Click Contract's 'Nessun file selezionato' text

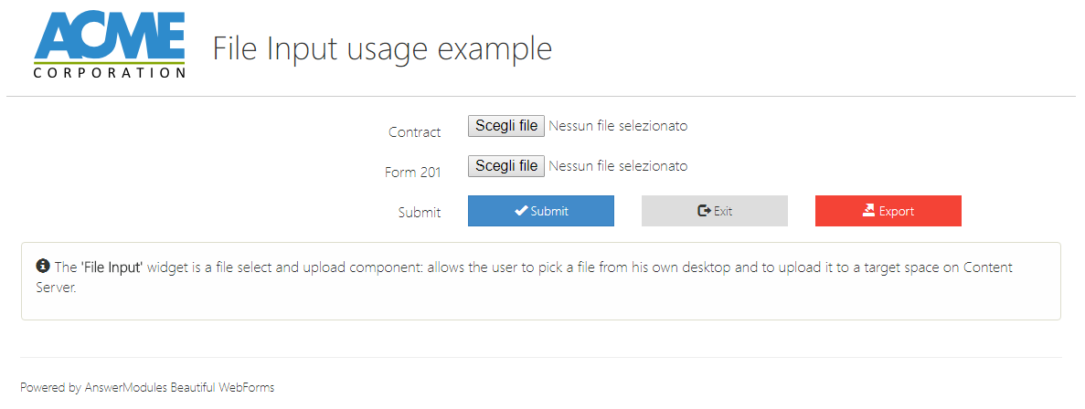618,126
